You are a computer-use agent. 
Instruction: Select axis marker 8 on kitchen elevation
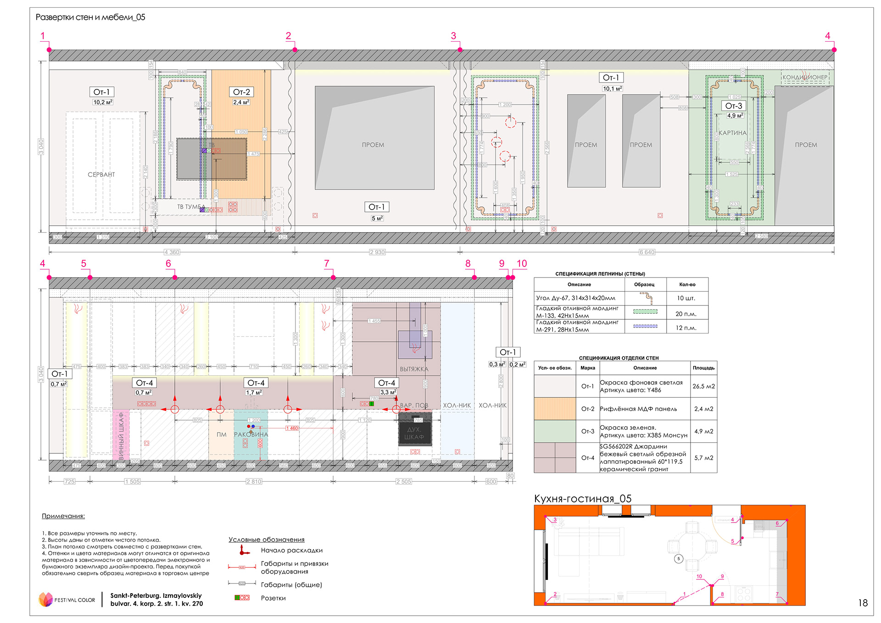[468, 264]
